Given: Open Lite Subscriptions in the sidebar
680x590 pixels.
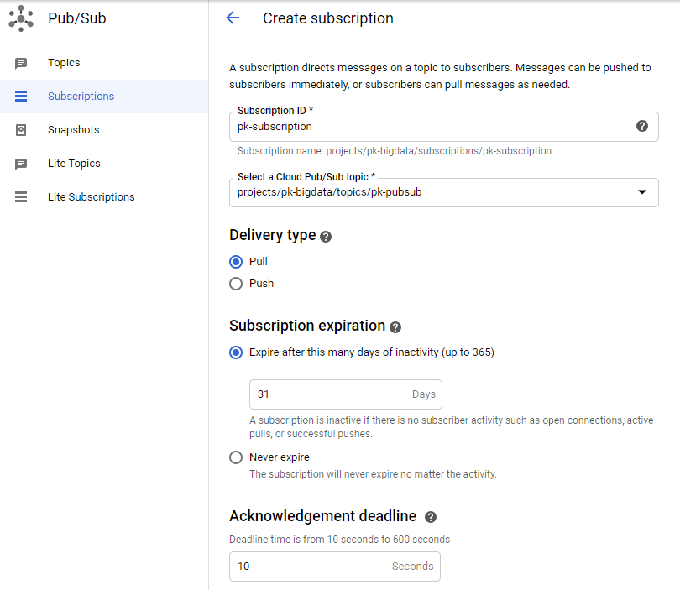Looking at the screenshot, I should tap(104, 197).
